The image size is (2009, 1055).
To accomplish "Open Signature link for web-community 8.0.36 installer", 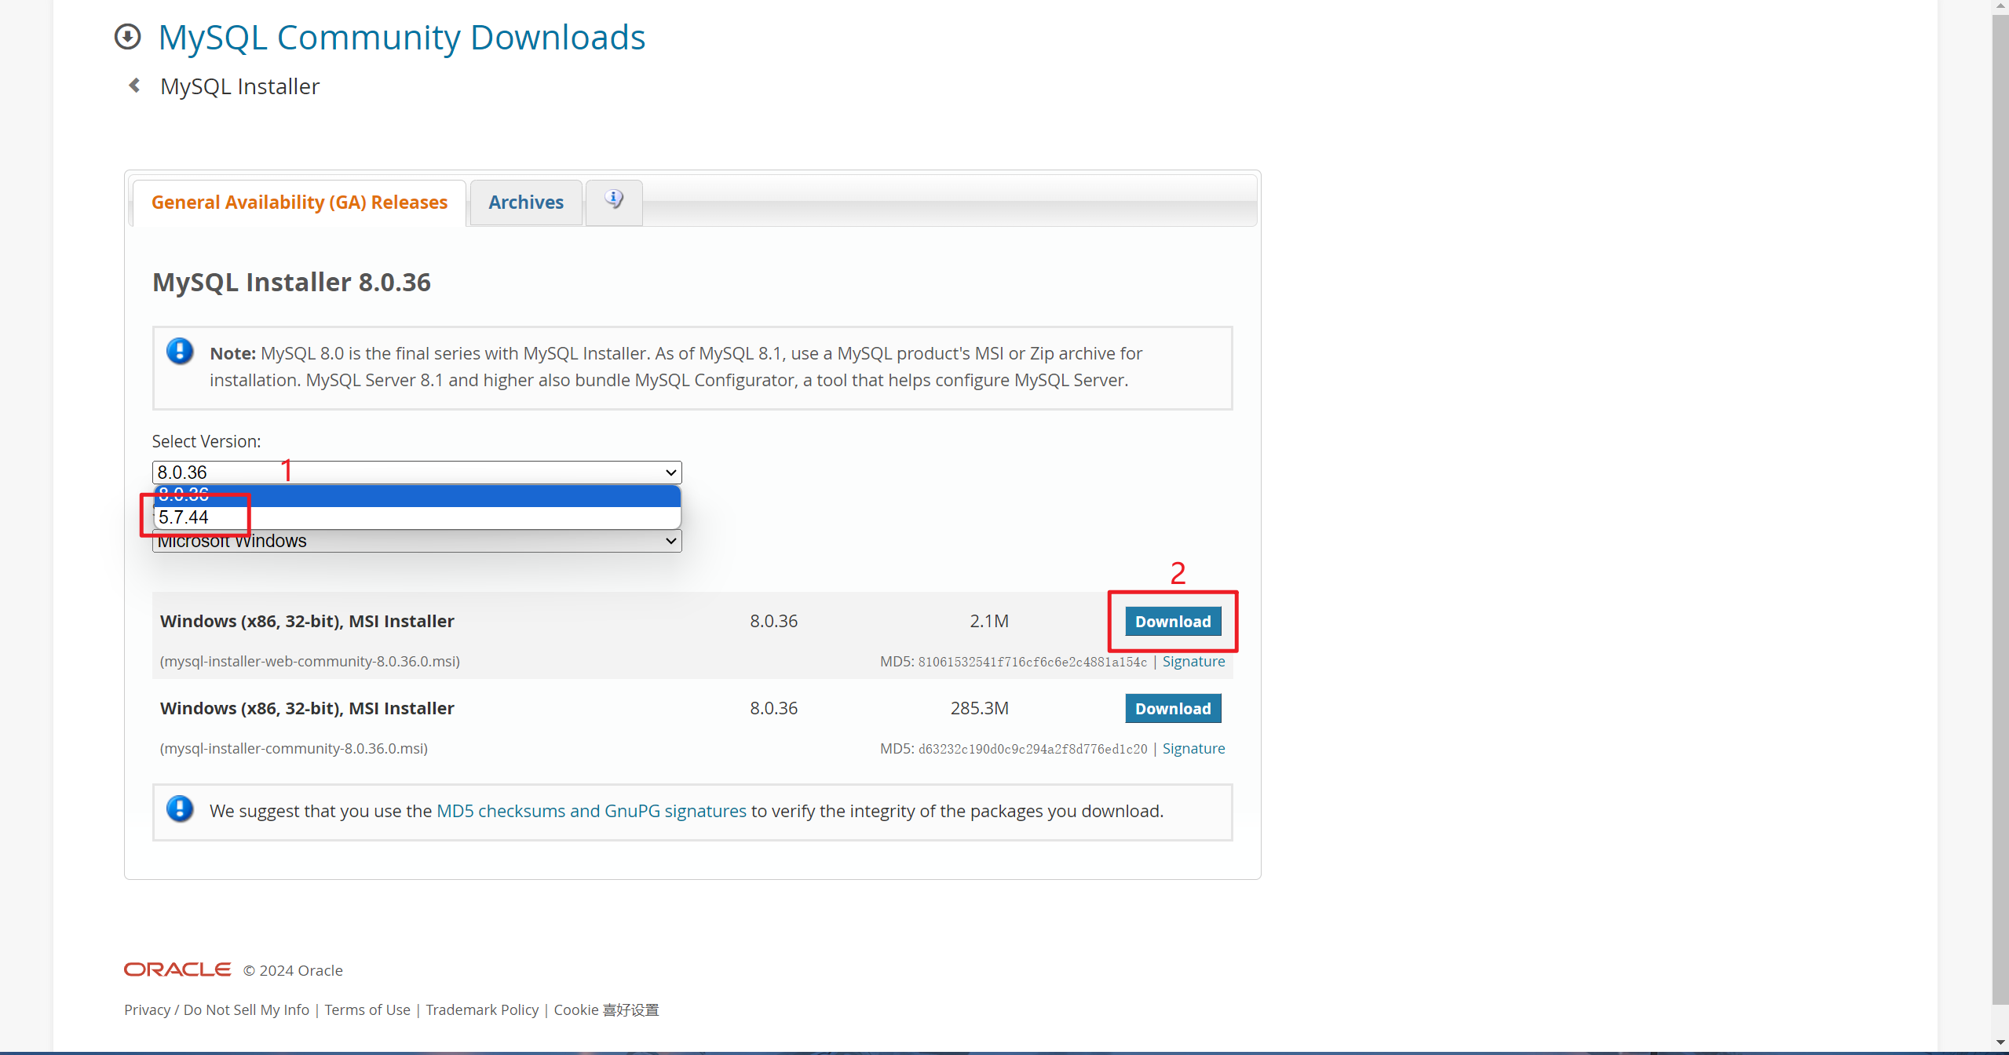I will point(1193,661).
